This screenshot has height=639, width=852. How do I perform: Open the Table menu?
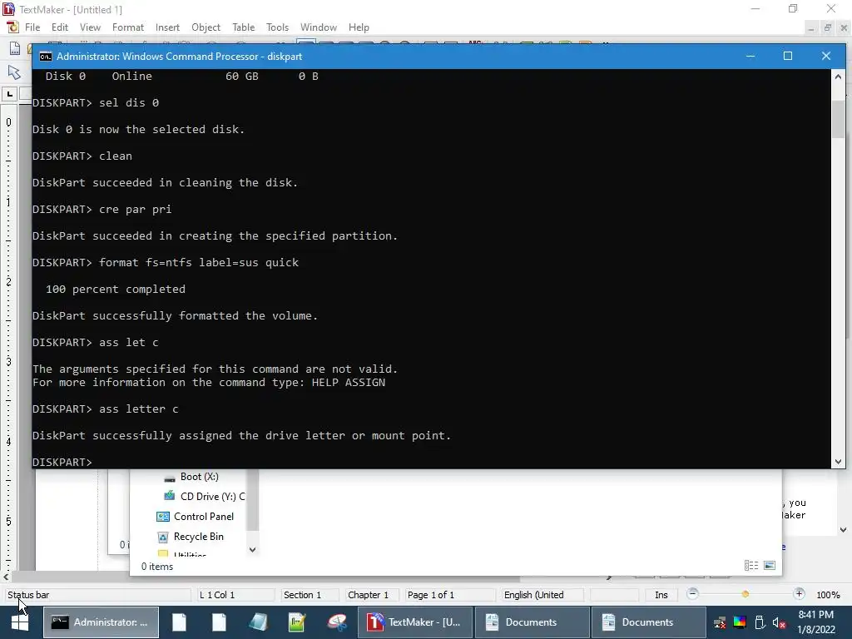(244, 27)
